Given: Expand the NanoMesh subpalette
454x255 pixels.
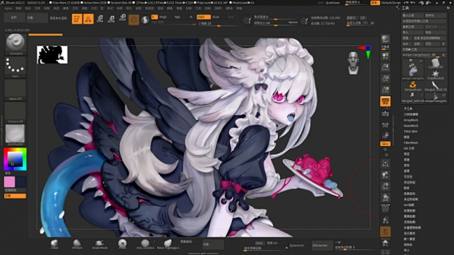Looking at the screenshot, I should pyautogui.click(x=411, y=126).
